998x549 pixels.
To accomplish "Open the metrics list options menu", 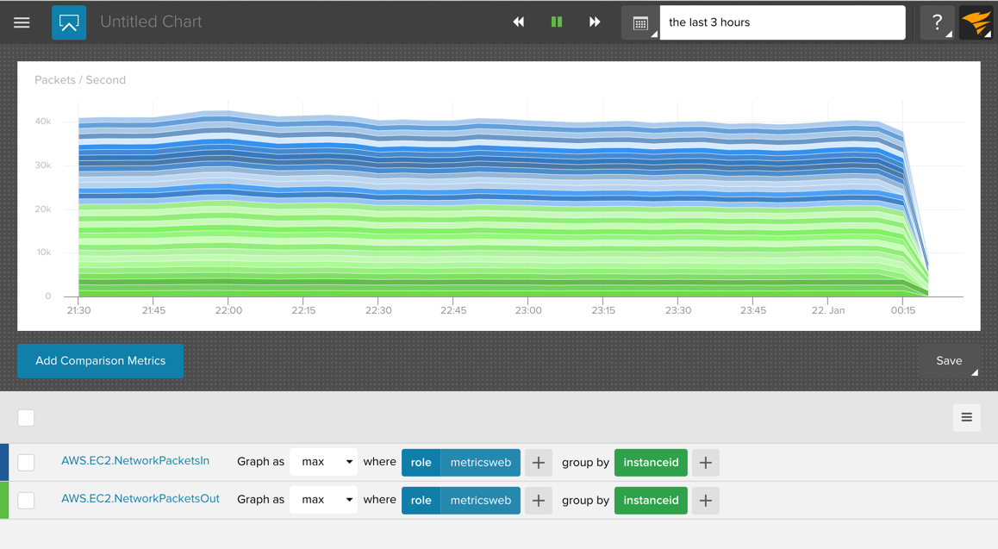I will [x=966, y=418].
